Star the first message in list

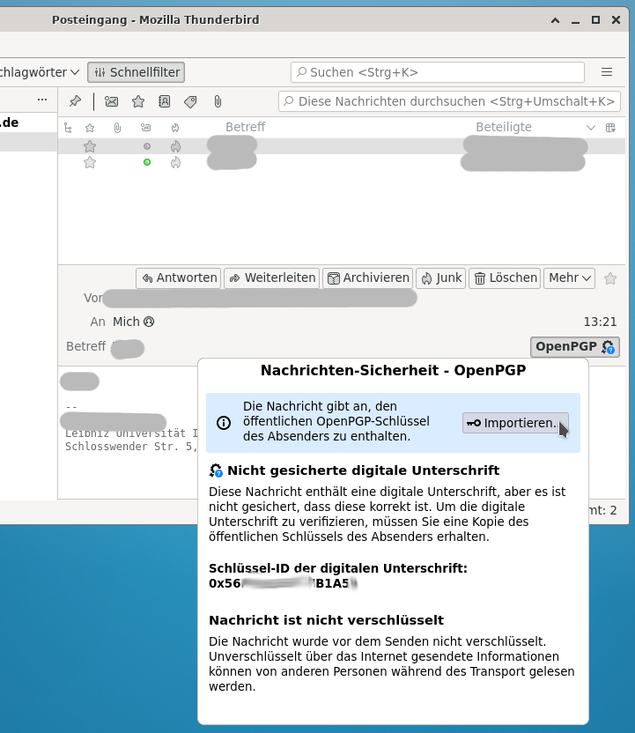(x=90, y=146)
